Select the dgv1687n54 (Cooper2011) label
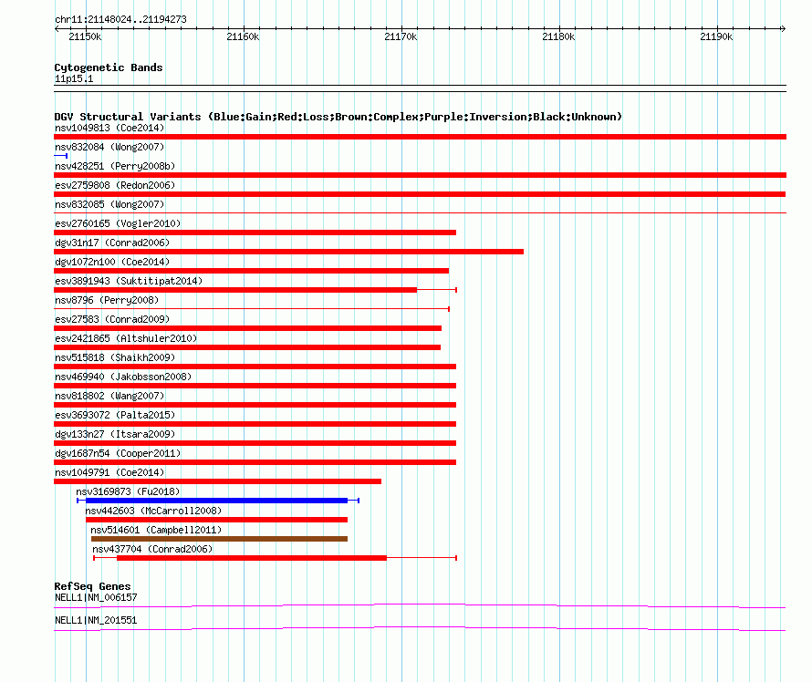This screenshot has height=682, width=812. (x=118, y=453)
